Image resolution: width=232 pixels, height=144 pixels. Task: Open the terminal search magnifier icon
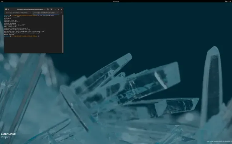(48, 9)
